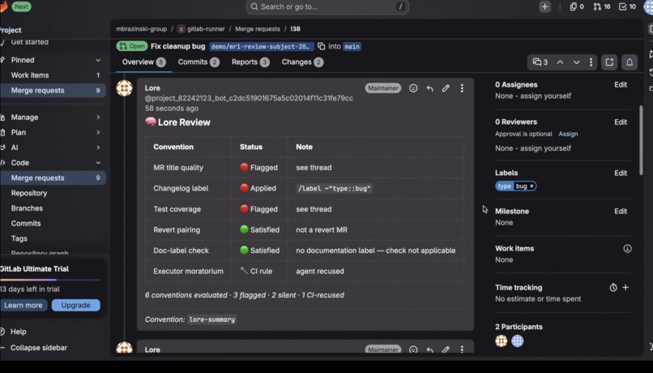
Task: Click the code export icon in header
Action: pos(609,62)
